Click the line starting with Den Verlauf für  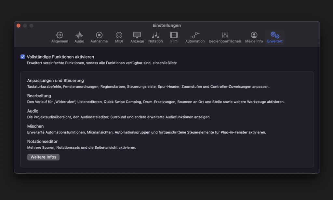coord(156,102)
